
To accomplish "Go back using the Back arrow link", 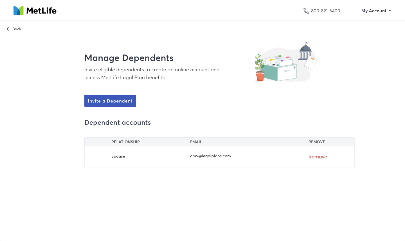I will 14,29.
